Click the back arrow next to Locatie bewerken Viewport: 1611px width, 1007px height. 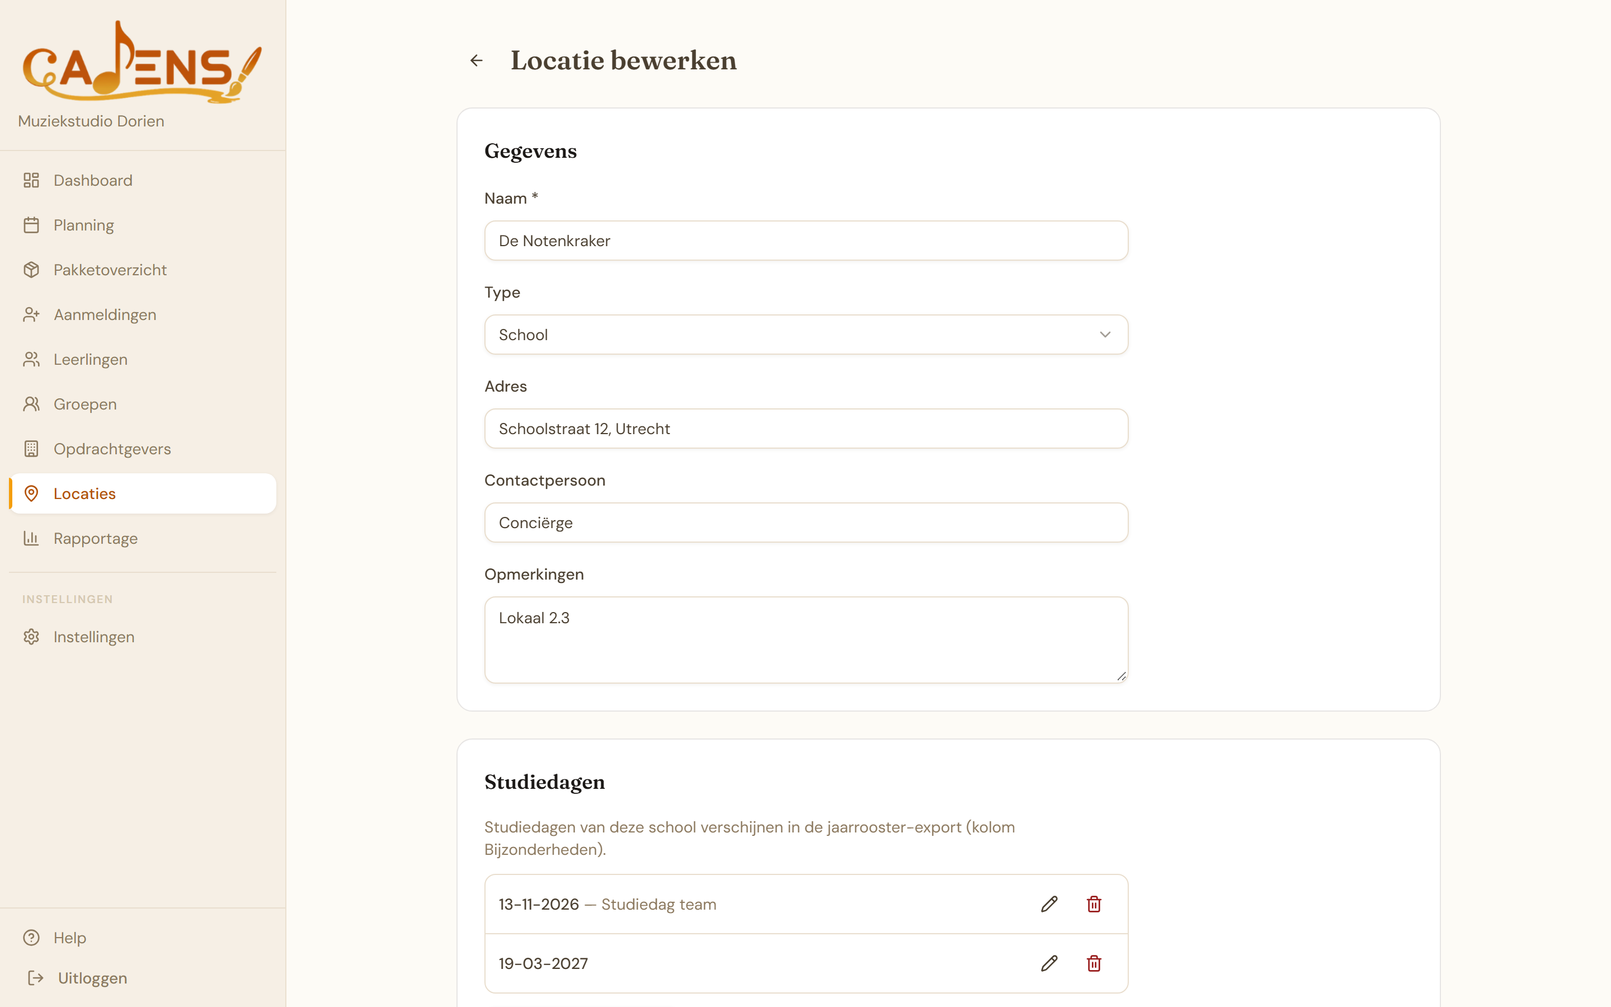pyautogui.click(x=477, y=60)
